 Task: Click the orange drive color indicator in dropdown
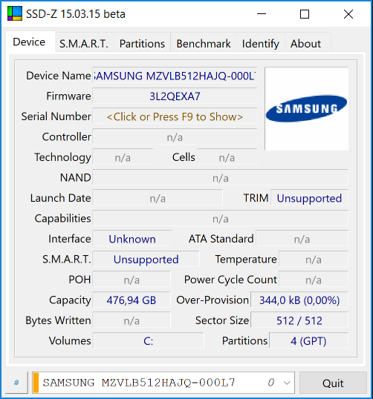pyautogui.click(x=36, y=383)
